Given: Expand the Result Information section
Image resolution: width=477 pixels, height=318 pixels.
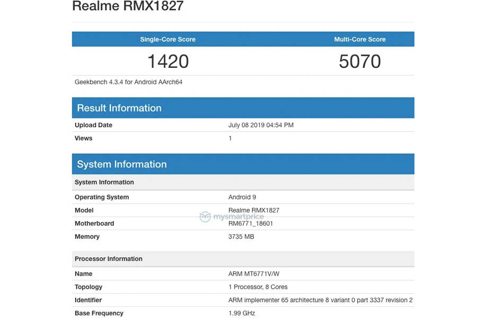Looking at the screenshot, I should (119, 108).
